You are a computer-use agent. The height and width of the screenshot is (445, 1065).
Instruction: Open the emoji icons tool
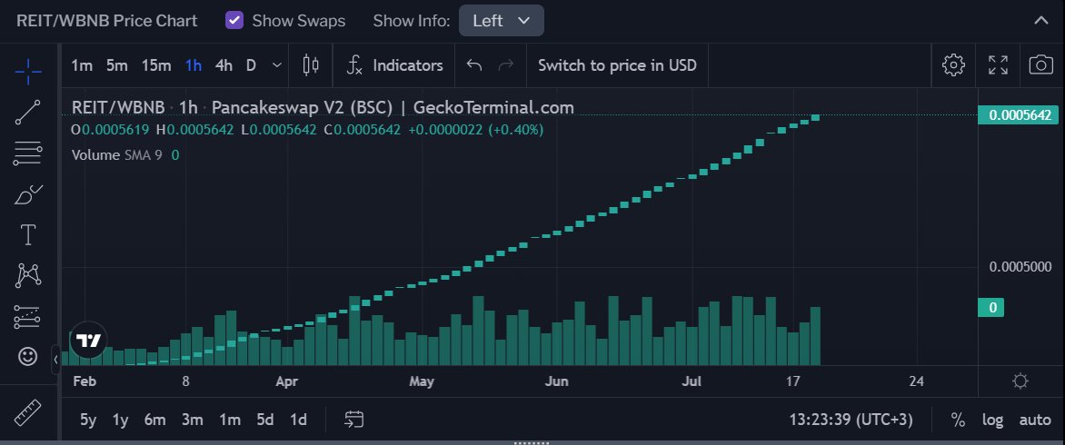28,357
